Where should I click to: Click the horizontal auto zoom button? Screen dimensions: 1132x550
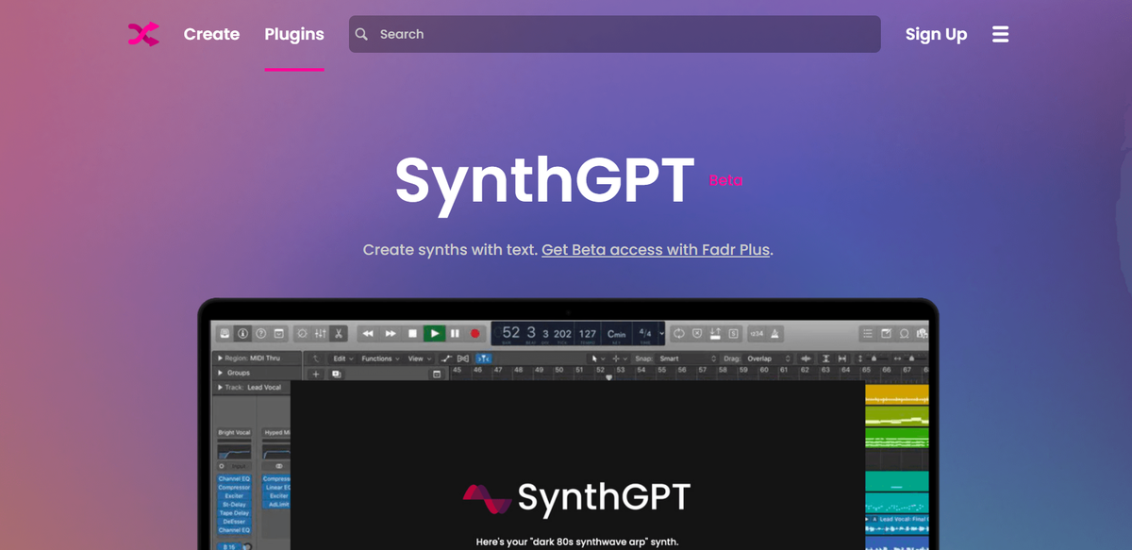tap(842, 358)
